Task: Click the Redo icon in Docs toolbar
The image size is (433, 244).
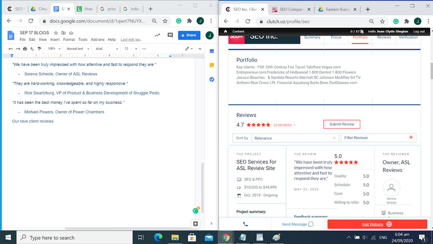Action: click(18, 49)
